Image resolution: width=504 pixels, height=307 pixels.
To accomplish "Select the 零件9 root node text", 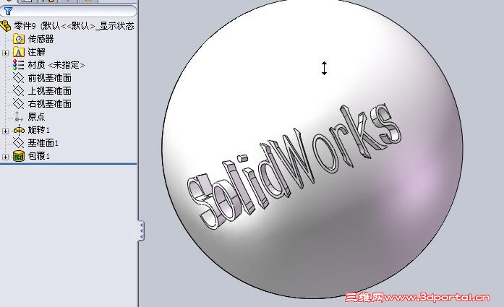I will pyautogui.click(x=74, y=26).
